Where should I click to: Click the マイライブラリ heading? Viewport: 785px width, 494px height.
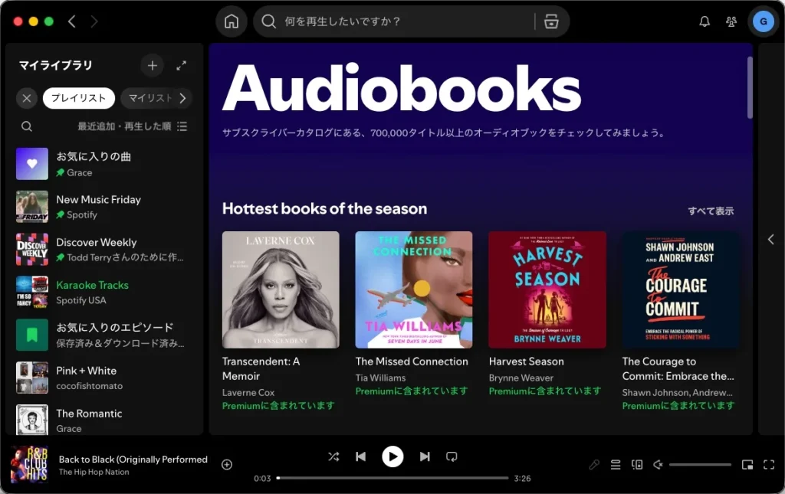(x=55, y=66)
